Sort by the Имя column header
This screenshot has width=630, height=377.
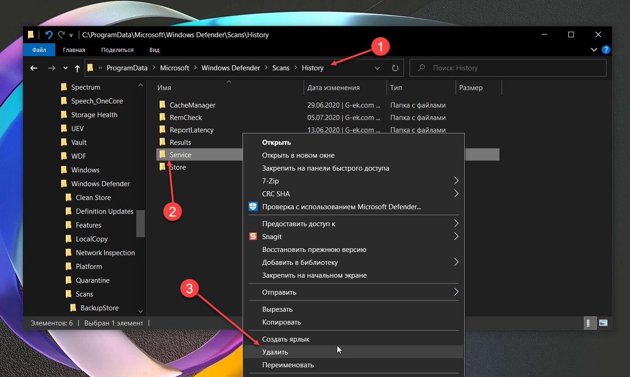[x=229, y=87]
